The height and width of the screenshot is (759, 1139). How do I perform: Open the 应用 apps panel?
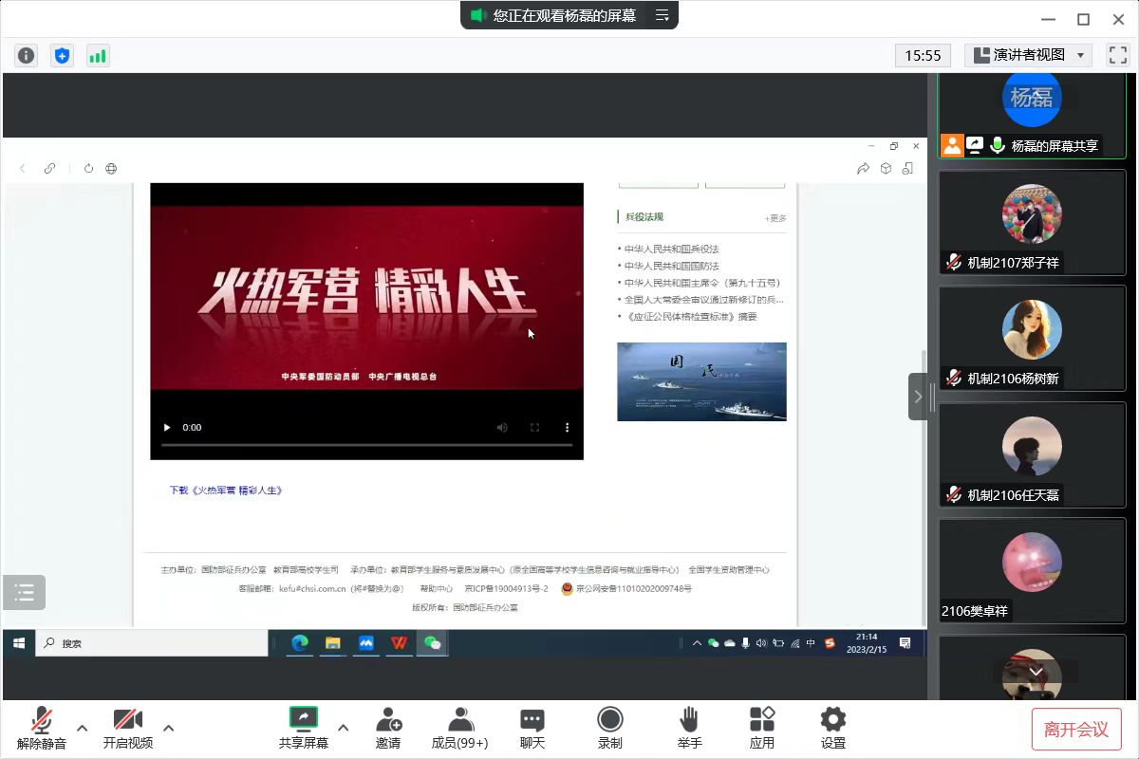tap(762, 729)
